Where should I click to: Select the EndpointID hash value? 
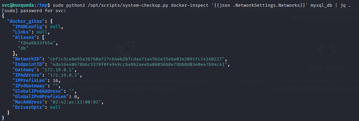[137, 65]
